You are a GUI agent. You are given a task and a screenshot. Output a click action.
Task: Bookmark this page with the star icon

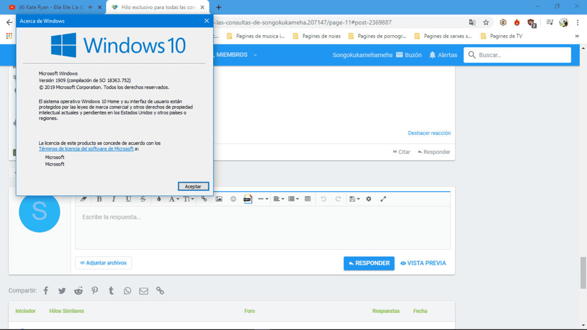pos(486,22)
